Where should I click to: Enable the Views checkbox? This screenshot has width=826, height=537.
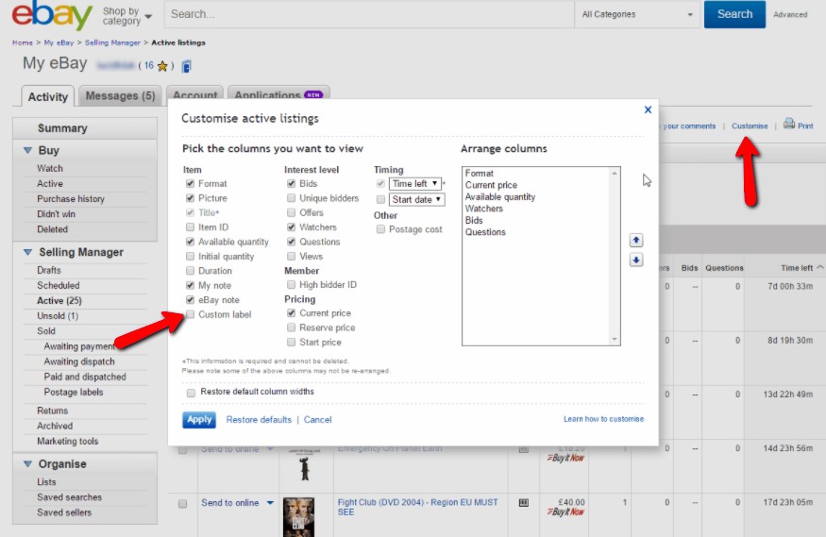(x=291, y=257)
